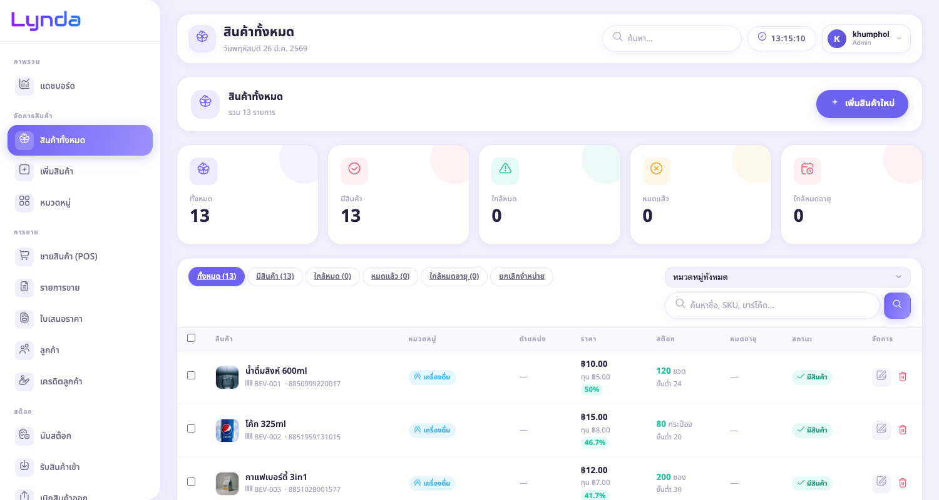Check the box for น้ำดื่มสิงห์ 600ml row
The width and height of the screenshot is (939, 500).
pos(192,376)
